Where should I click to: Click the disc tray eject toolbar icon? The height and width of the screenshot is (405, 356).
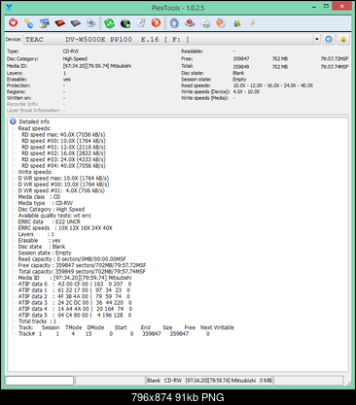pos(205,23)
